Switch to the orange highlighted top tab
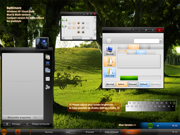Image resolution: width=180 pixels, height=135 pixels. pos(133,46)
